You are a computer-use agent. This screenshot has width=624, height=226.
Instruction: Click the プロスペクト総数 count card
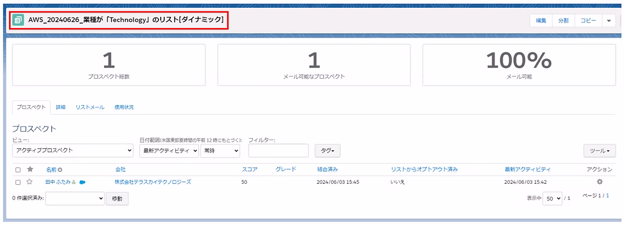tap(108, 65)
